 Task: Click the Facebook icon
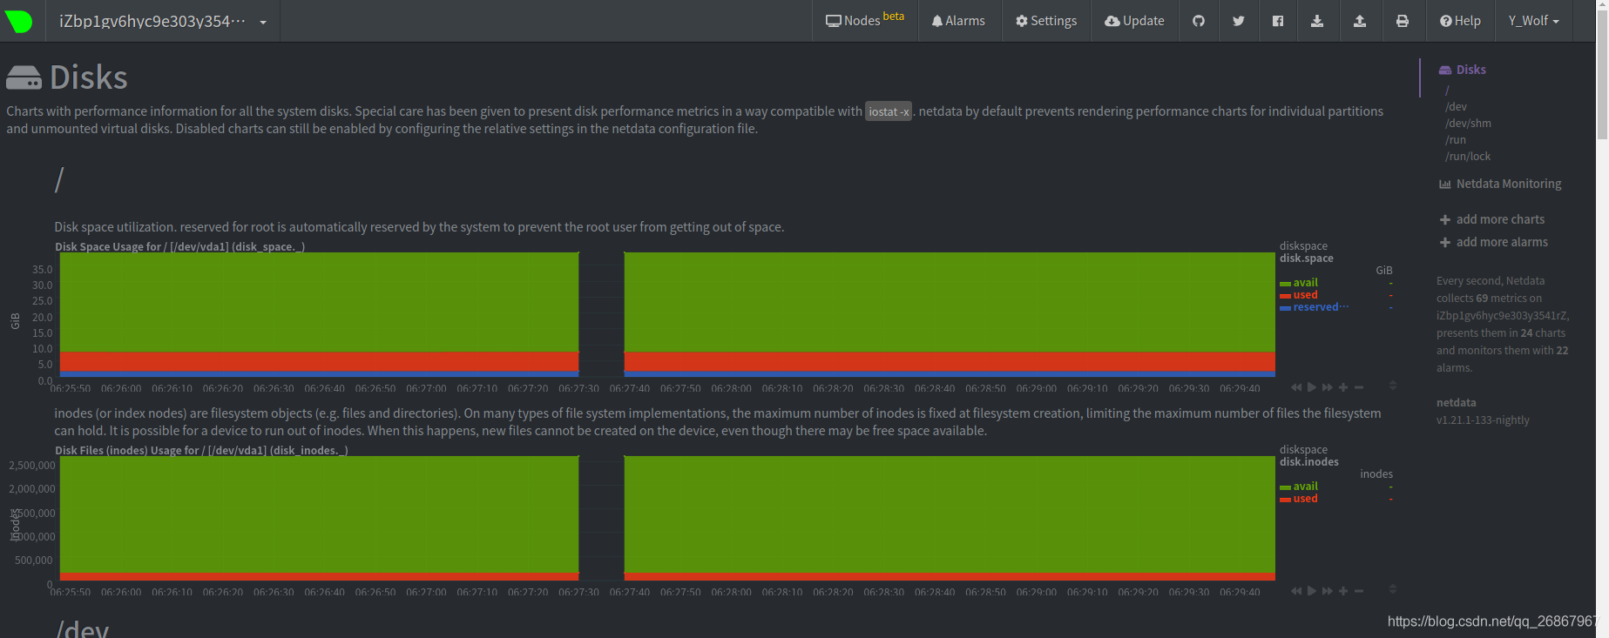point(1278,21)
